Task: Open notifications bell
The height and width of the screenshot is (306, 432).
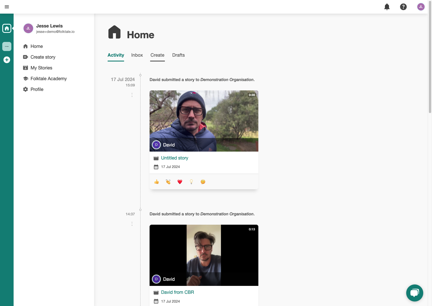Action: [387, 7]
